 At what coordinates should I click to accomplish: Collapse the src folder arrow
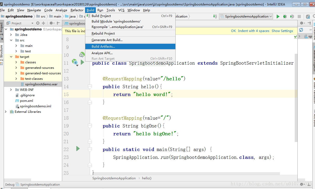(x=11, y=40)
